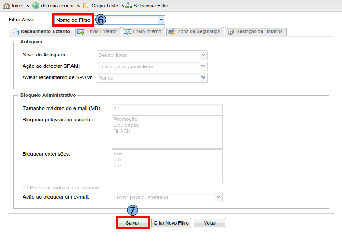Click the Envio Interno tab icon
Screen dimensions: 342x249
[x=127, y=32]
